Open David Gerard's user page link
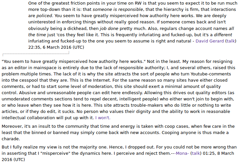The width and height of the screenshot is (238, 162). point(210,41)
